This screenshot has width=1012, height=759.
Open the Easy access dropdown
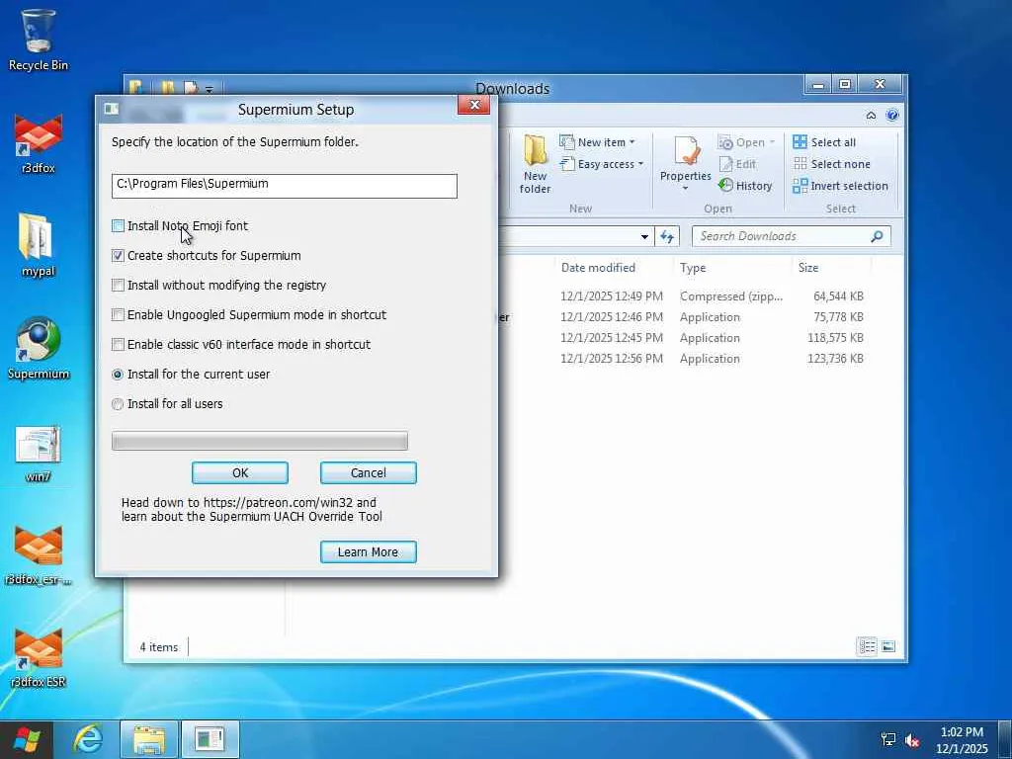point(602,164)
